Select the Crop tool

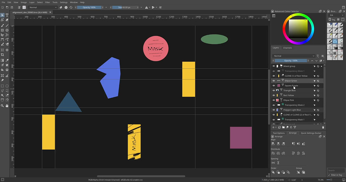click(2, 55)
